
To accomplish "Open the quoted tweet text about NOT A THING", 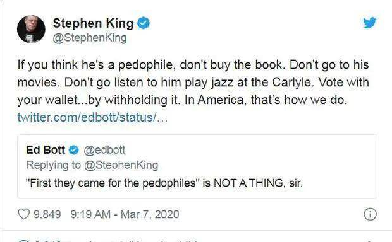I will click(x=164, y=183).
